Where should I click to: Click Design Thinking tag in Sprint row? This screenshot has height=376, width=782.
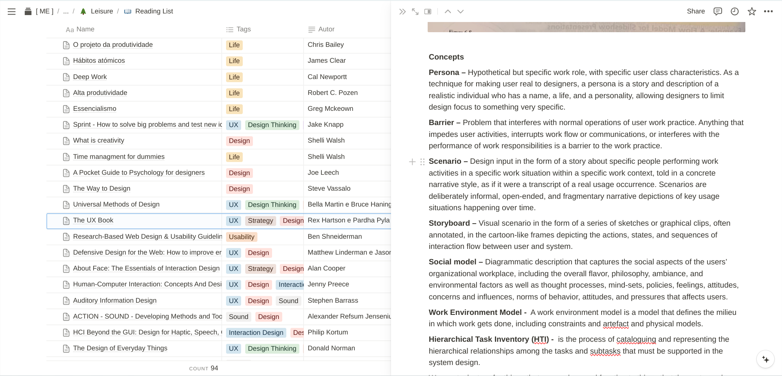pos(272,125)
